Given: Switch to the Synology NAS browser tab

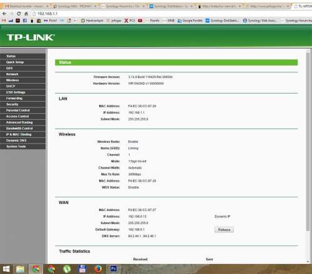Looking at the screenshot, I should click(75, 6).
